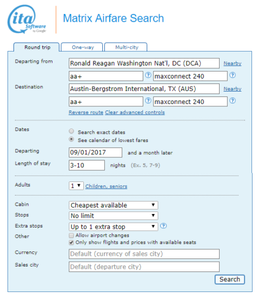
Task: Open the Stops dropdown showing No limit
Action: [x=113, y=216]
